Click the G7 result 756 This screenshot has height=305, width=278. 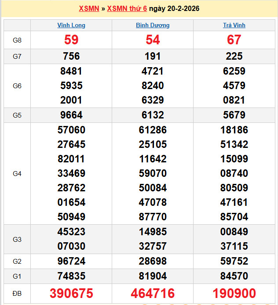[x=71, y=56]
